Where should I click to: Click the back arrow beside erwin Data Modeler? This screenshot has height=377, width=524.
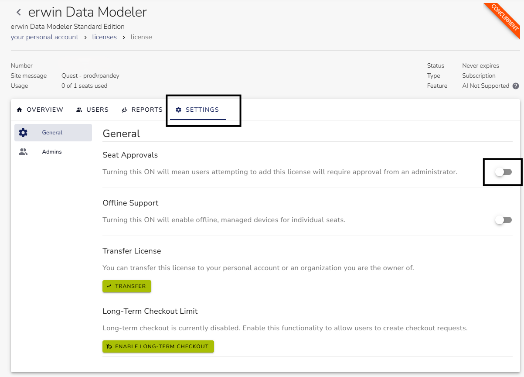[x=19, y=12]
